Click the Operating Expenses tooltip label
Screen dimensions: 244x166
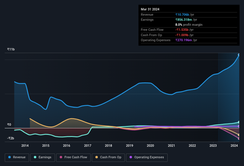156,40
